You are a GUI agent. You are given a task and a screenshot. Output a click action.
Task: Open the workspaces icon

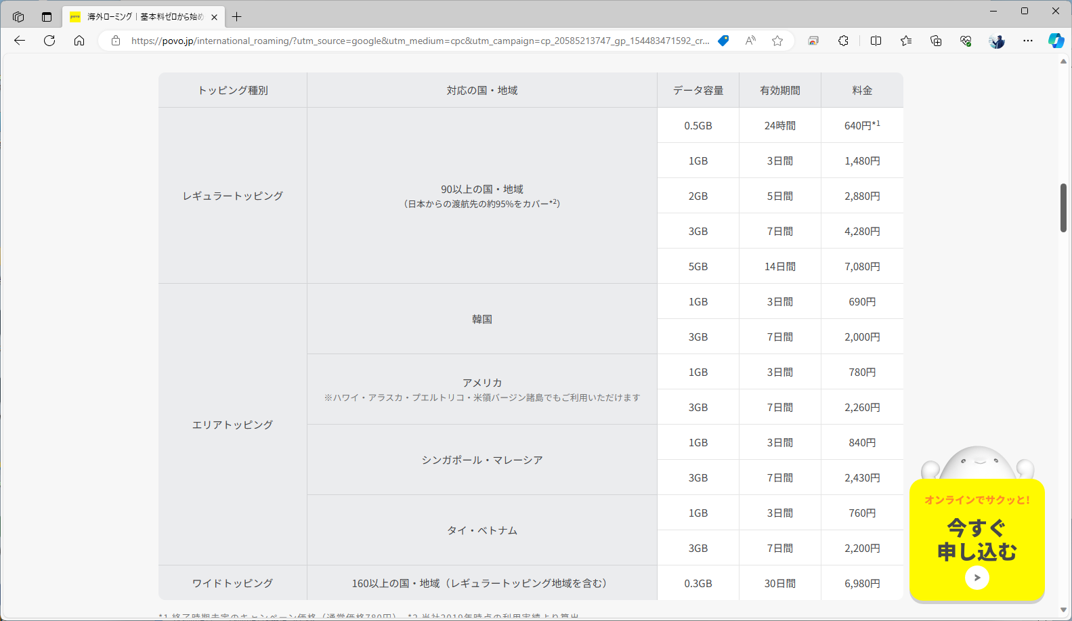click(18, 17)
